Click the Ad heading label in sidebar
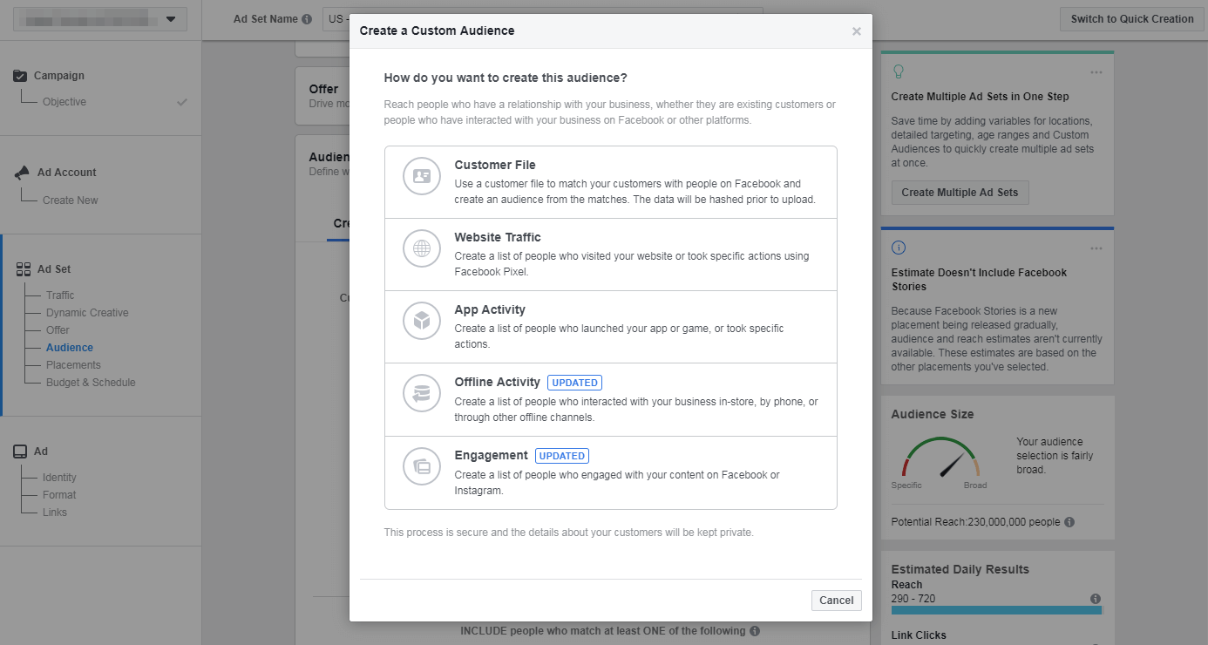This screenshot has height=645, width=1208. 41,451
